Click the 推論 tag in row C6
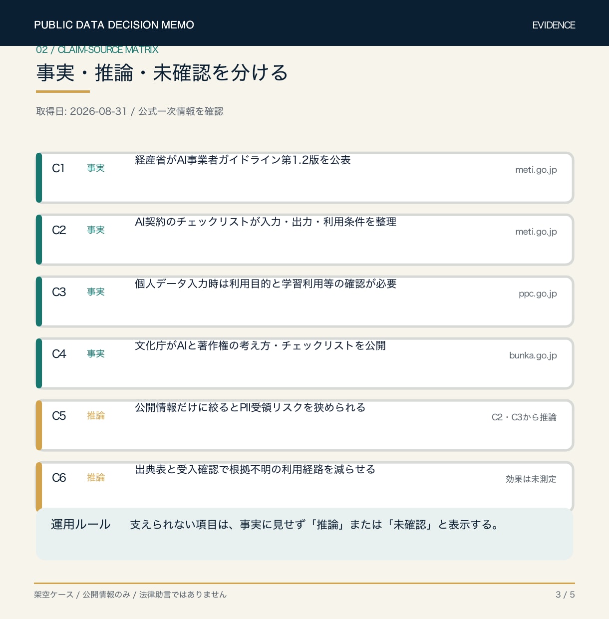The image size is (609, 619). pos(96,478)
